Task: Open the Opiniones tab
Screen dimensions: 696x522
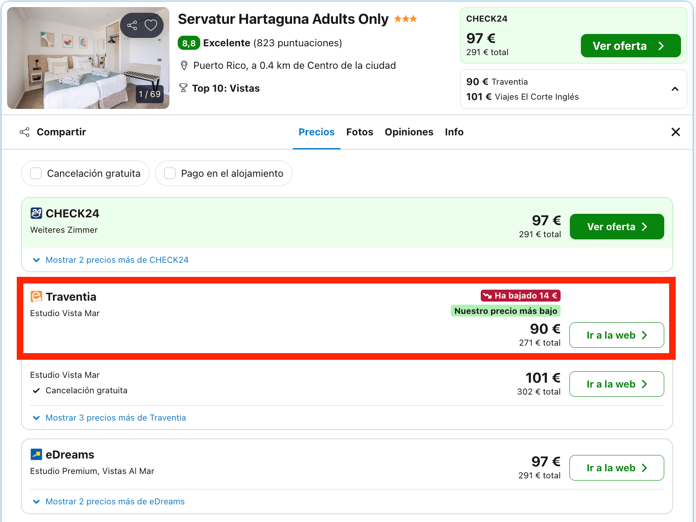Action: point(409,132)
